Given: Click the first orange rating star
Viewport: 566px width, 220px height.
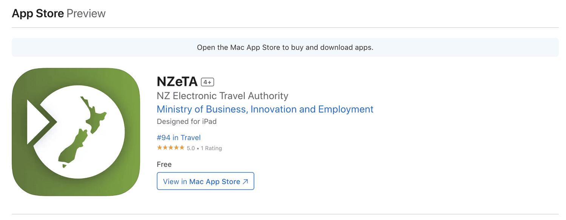Looking at the screenshot, I should 160,148.
